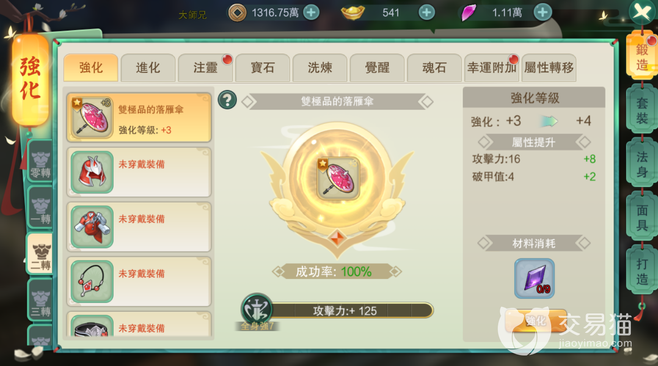
Task: Open the 寶石 tab
Action: (263, 68)
